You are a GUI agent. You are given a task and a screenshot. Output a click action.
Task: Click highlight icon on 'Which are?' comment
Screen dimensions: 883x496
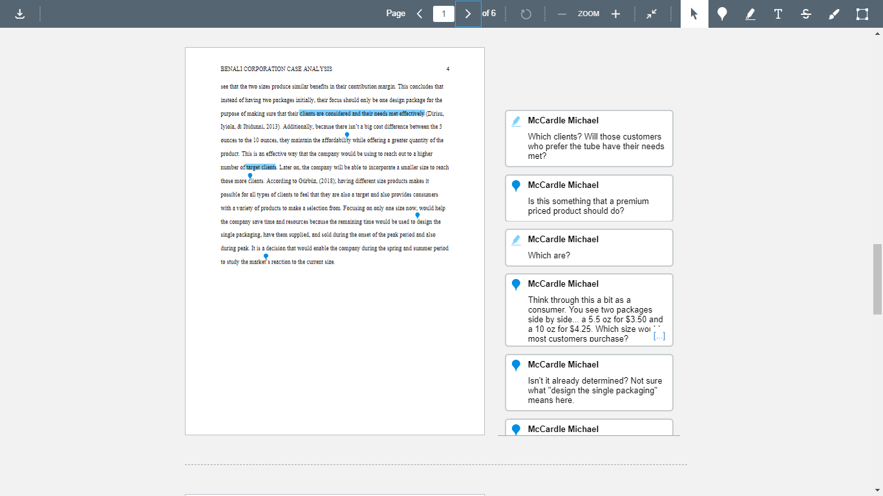[516, 240]
